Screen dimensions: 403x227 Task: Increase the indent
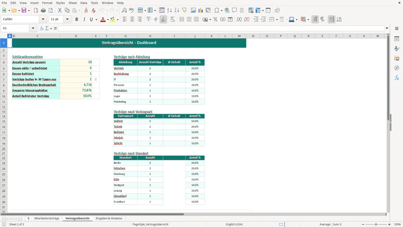(256, 20)
